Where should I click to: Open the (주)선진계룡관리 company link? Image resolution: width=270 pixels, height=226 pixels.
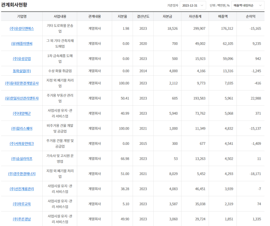(22, 189)
